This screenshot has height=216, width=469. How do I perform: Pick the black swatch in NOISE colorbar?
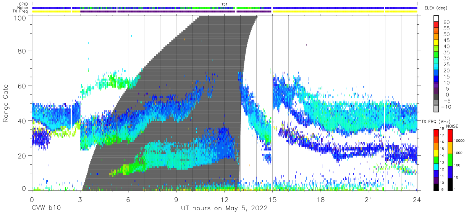[x=450, y=184]
